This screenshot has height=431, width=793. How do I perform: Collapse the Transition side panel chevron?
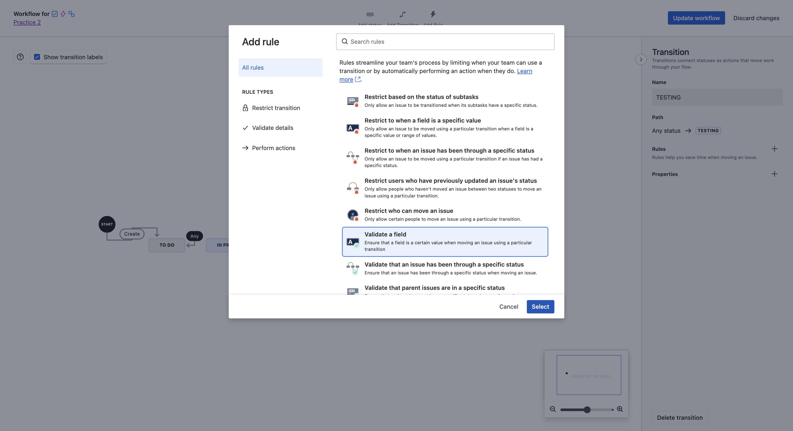[x=641, y=59]
